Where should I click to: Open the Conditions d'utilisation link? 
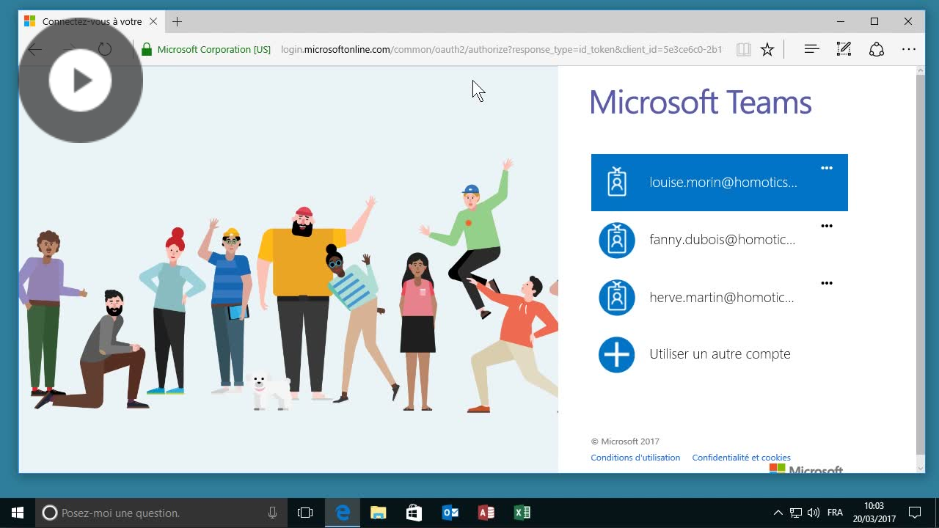(x=635, y=458)
